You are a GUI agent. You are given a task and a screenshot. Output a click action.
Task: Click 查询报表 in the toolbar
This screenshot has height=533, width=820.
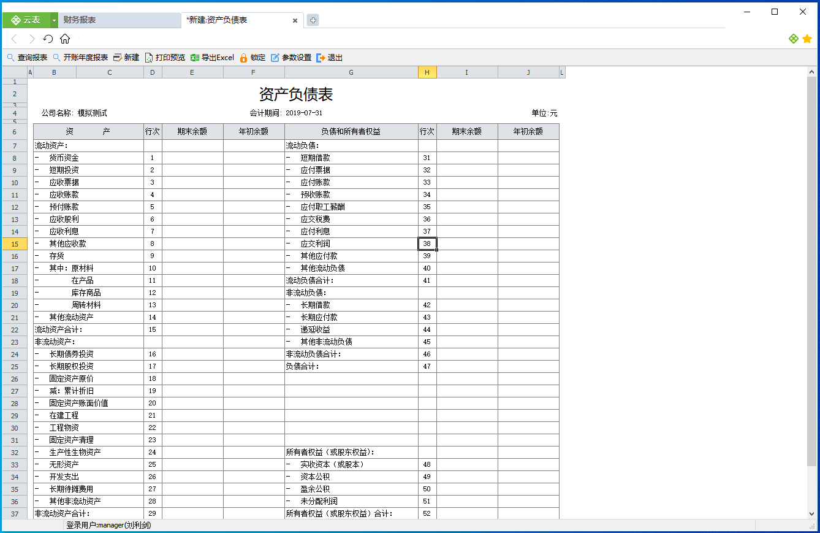(27, 58)
